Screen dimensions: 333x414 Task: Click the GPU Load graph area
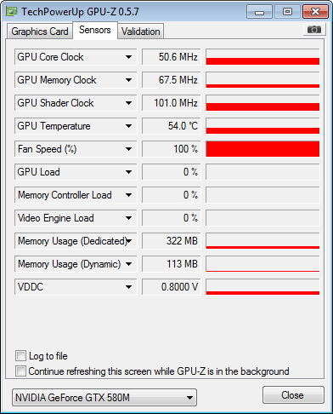click(262, 172)
